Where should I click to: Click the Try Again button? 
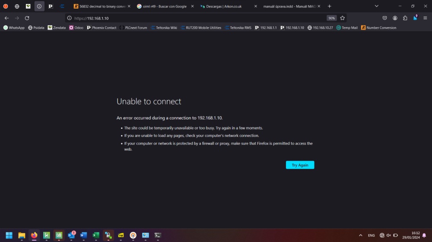pyautogui.click(x=300, y=165)
